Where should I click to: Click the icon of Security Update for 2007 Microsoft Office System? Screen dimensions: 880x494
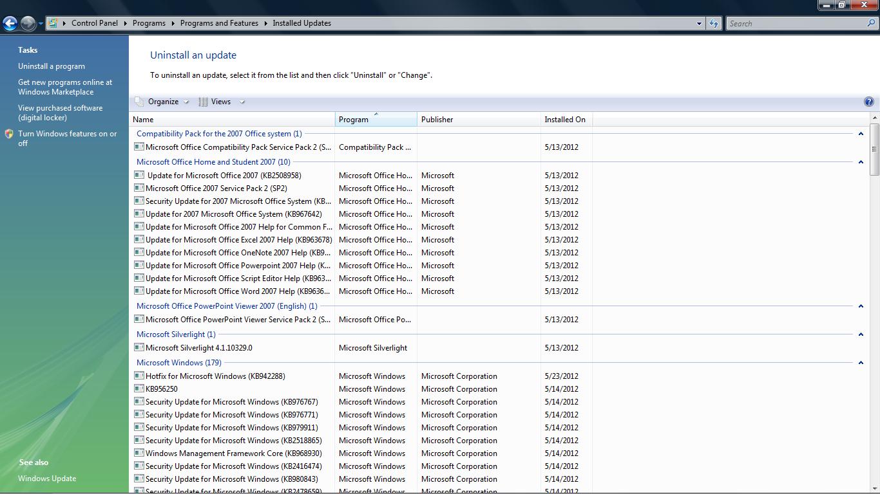139,201
